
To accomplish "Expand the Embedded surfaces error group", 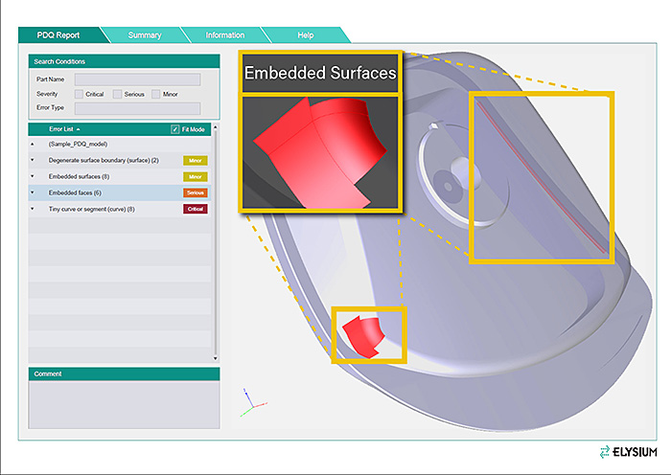I will click(x=32, y=176).
